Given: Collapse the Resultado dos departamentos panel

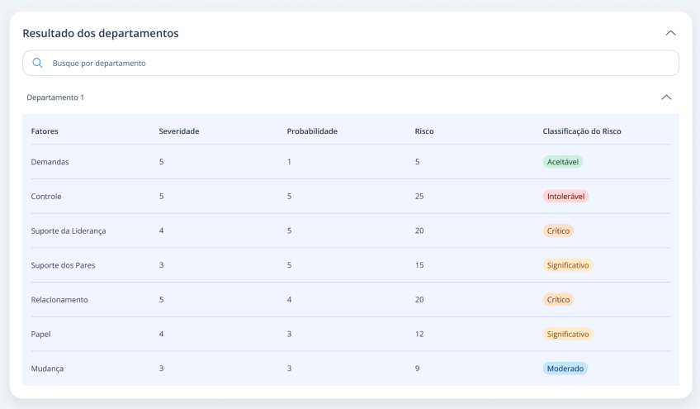Looking at the screenshot, I should click(x=670, y=33).
